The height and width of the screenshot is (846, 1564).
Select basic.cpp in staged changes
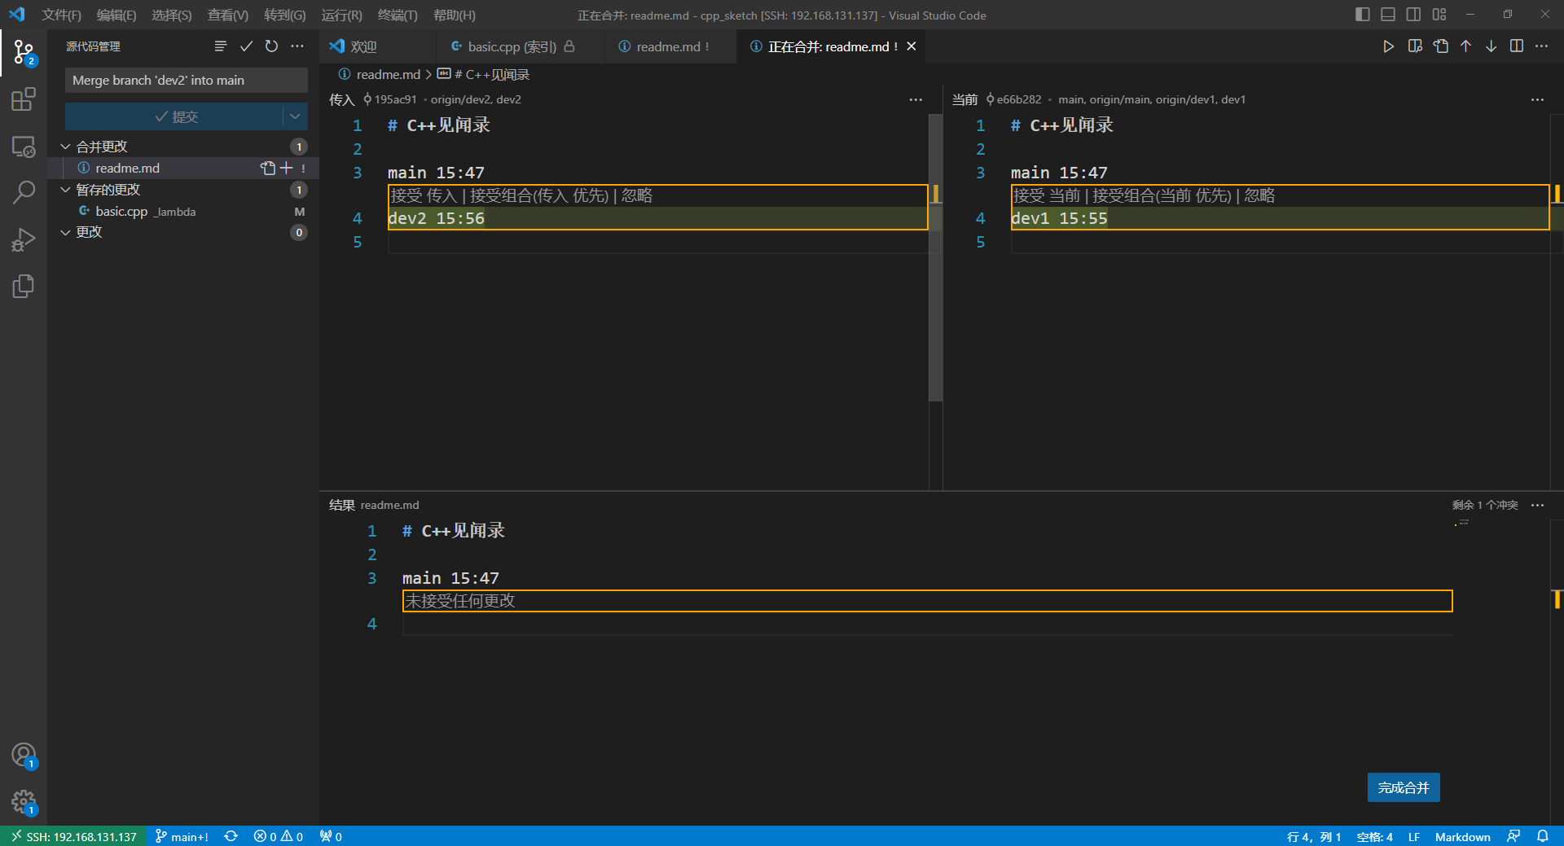pos(184,211)
